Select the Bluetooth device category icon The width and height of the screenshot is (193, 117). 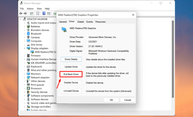pos(28,34)
